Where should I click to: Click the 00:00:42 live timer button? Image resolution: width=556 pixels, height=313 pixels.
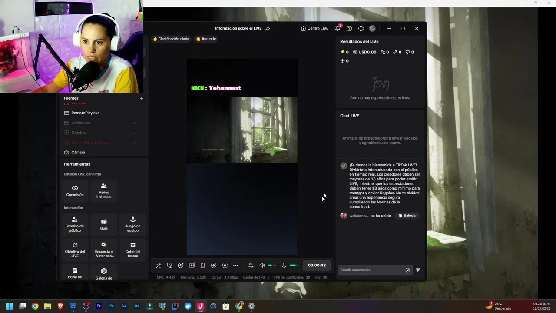(317, 266)
